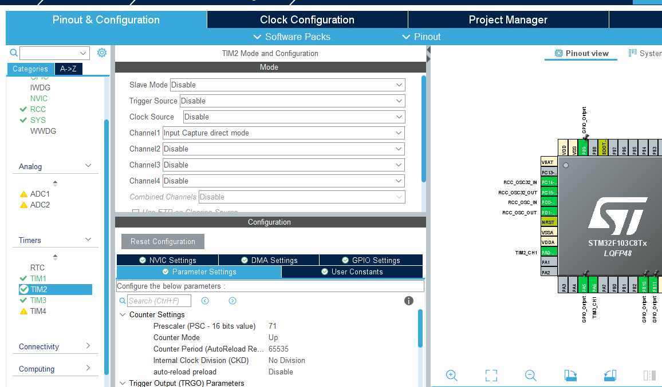The height and width of the screenshot is (387, 662).
Task: Click the PC15 RCC_OSC32_OUT pin
Action: (x=549, y=192)
